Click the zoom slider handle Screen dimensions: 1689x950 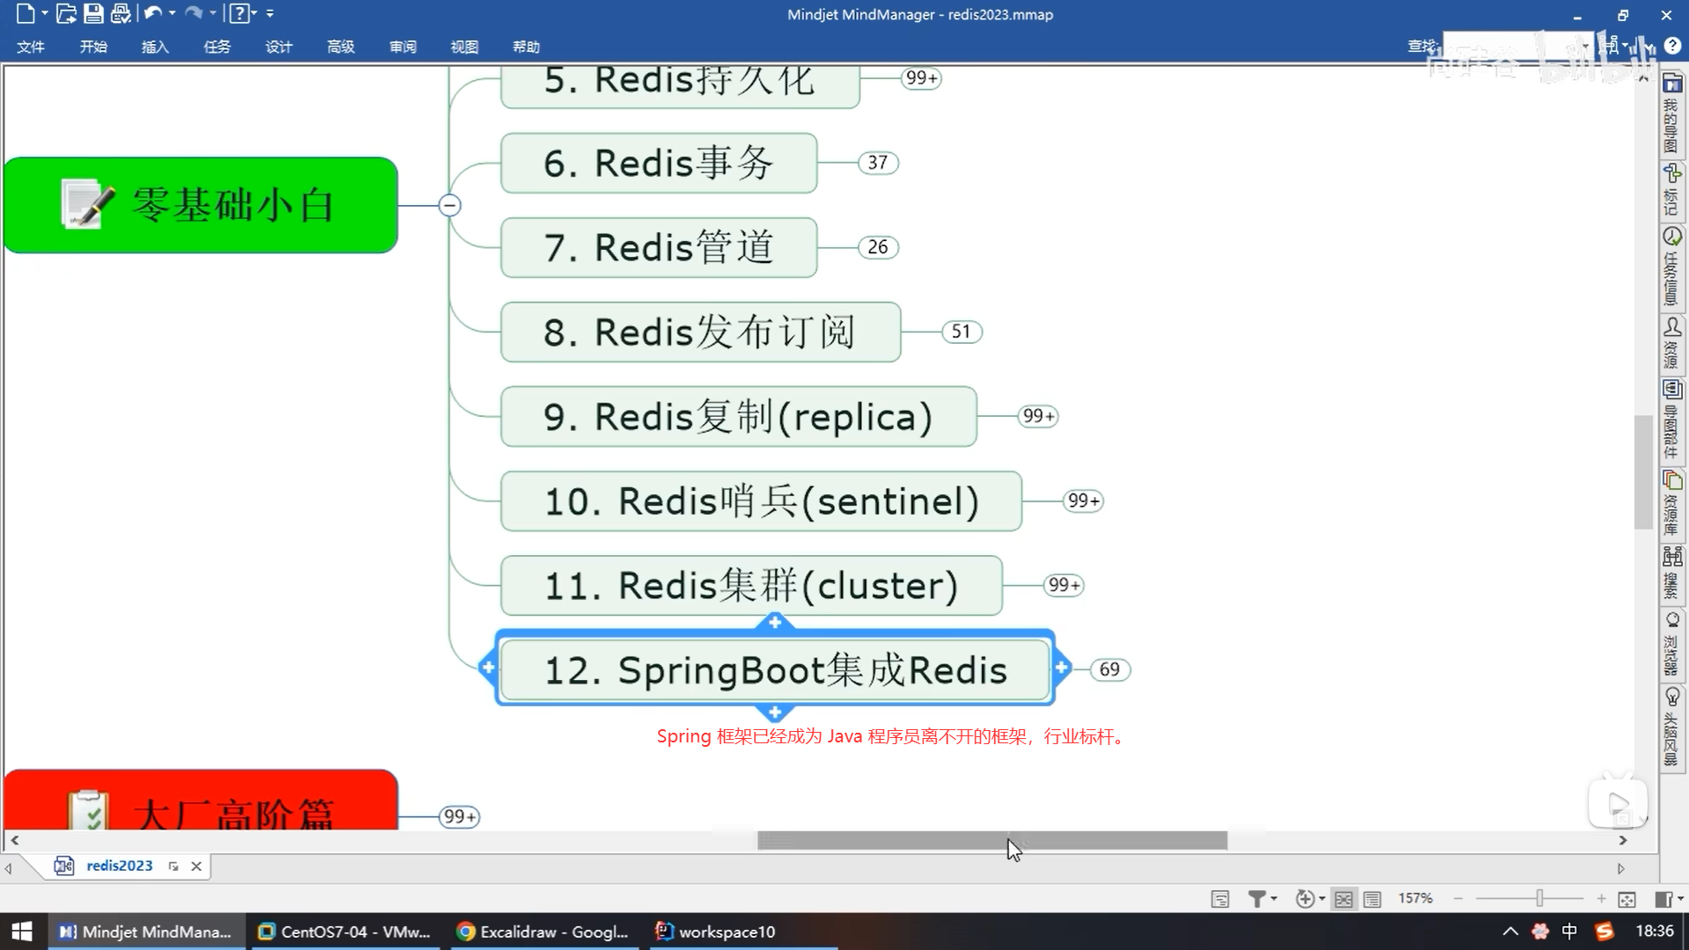pos(1539,898)
